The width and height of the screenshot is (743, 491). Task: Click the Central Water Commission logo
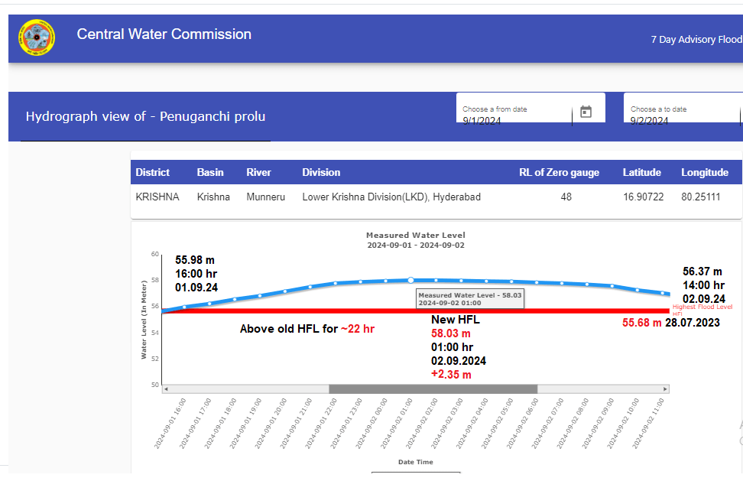click(x=37, y=38)
